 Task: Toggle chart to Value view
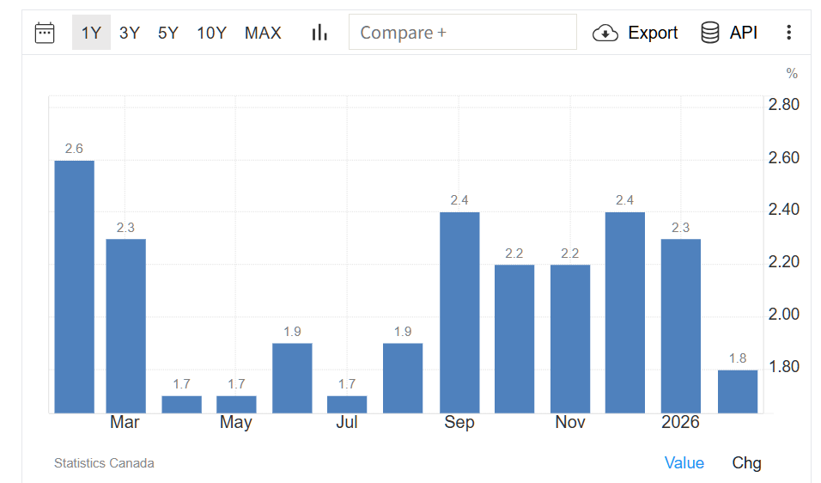[x=684, y=463]
